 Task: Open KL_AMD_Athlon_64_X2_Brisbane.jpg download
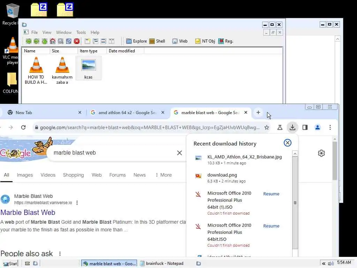click(242, 160)
